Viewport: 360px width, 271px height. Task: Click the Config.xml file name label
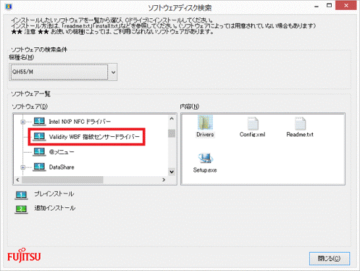coord(253,134)
